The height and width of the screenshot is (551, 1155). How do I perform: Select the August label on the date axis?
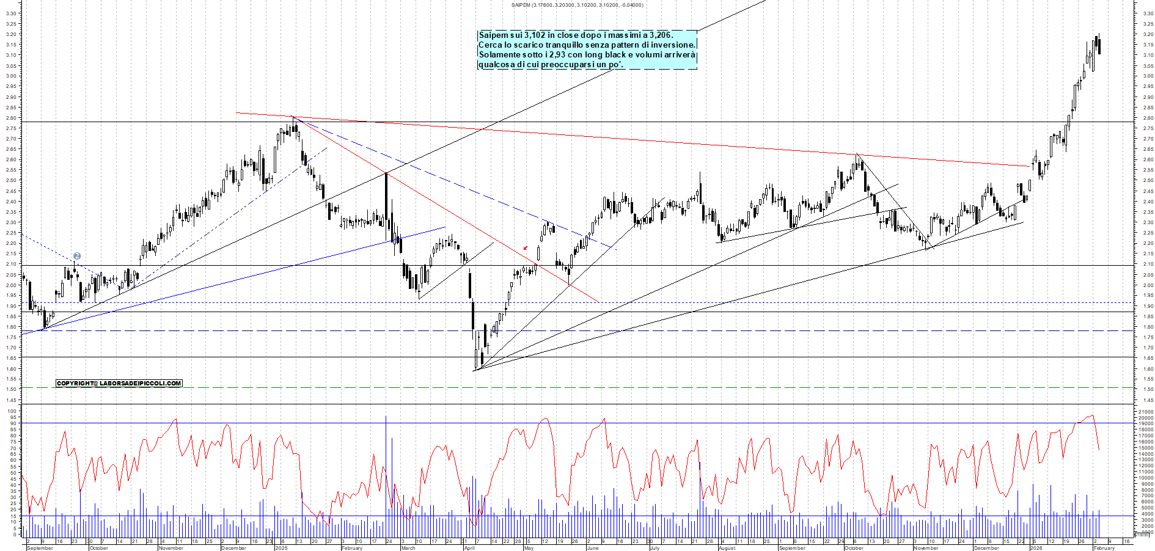point(727,548)
